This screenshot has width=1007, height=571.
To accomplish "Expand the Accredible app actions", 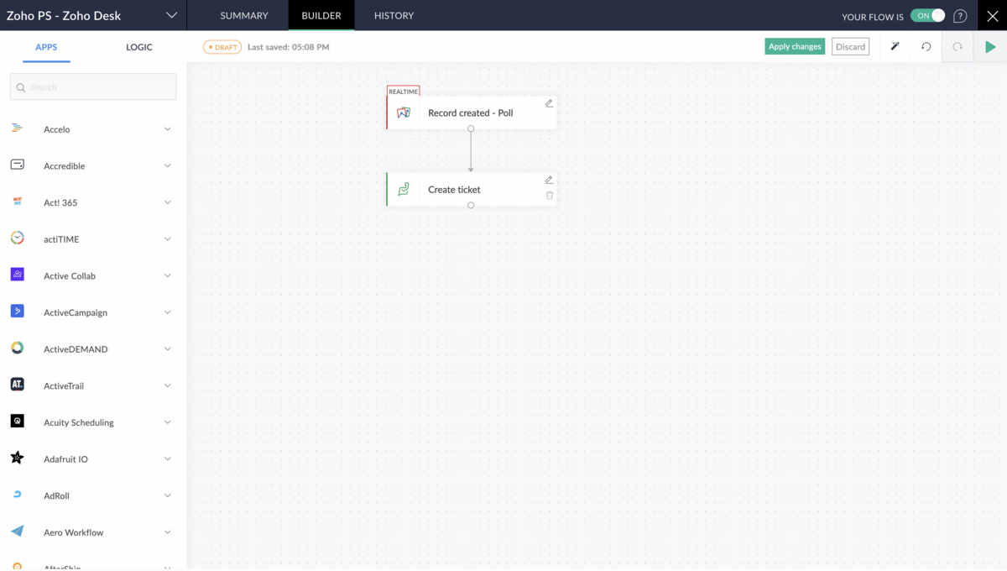I will [168, 165].
